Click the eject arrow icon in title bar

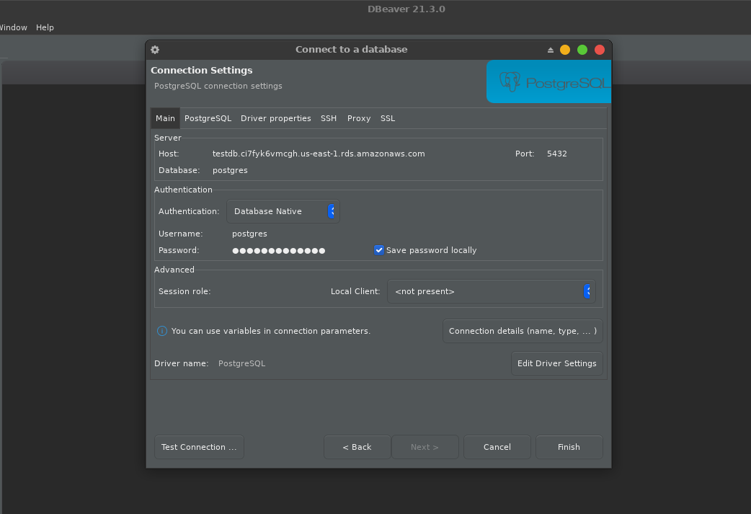click(551, 50)
